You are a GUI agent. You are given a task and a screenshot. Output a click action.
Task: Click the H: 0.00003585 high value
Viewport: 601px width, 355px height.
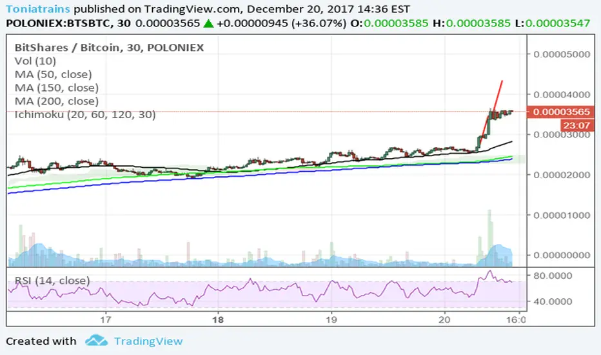point(471,23)
